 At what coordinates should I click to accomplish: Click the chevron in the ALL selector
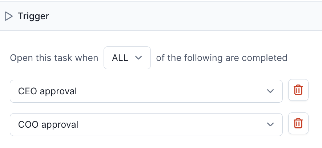point(138,58)
